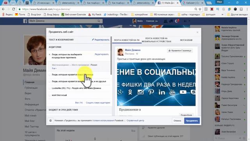This screenshot has height=141, width=250.
Task: Reload the page with refresh icon
Action: point(14,9)
